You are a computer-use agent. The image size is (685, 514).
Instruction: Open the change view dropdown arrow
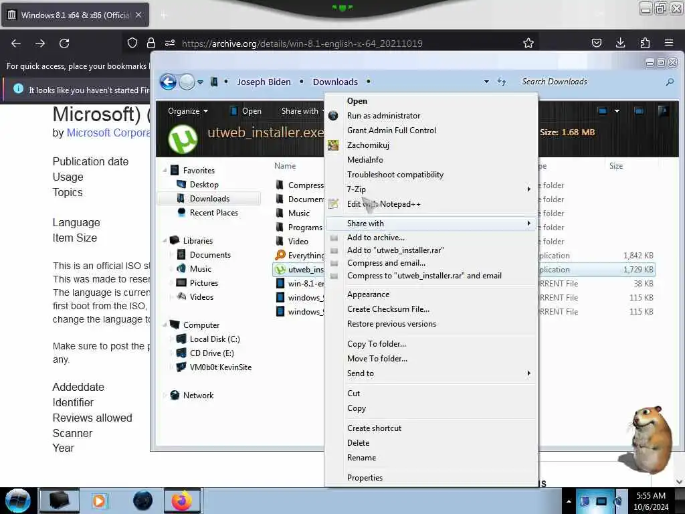coord(617,111)
